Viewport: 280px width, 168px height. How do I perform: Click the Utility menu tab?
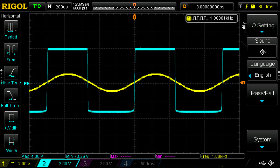click(x=244, y=28)
